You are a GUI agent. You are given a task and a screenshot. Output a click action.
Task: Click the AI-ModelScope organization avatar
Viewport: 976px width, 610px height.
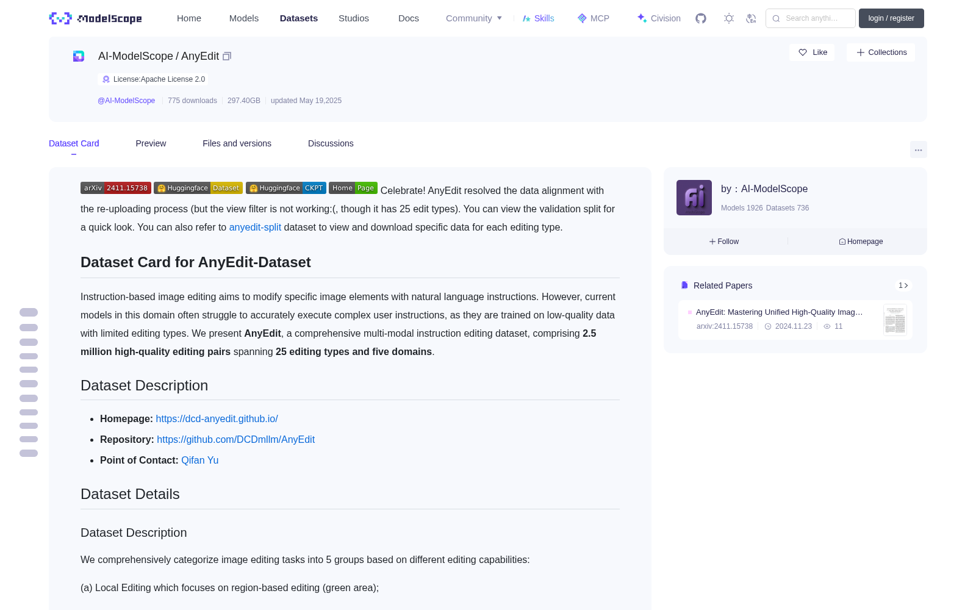[x=694, y=198]
